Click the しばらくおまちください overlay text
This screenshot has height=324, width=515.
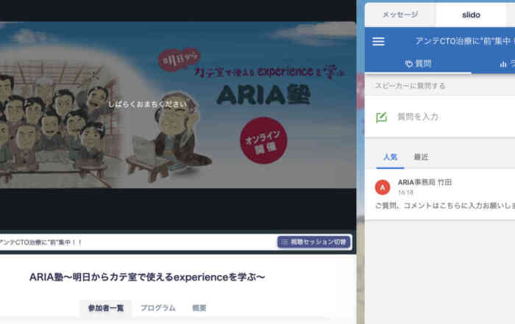click(147, 104)
